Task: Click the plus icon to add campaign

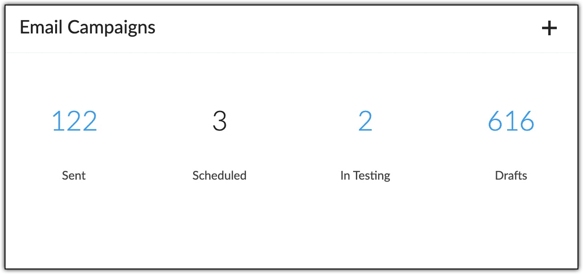Action: coord(549,28)
